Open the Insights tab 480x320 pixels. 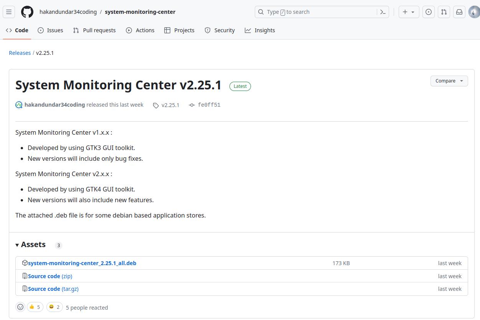coord(260,30)
